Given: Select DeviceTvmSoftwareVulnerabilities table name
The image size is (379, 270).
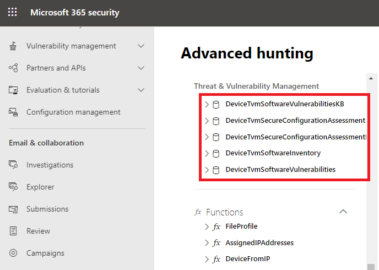Looking at the screenshot, I should [x=280, y=170].
